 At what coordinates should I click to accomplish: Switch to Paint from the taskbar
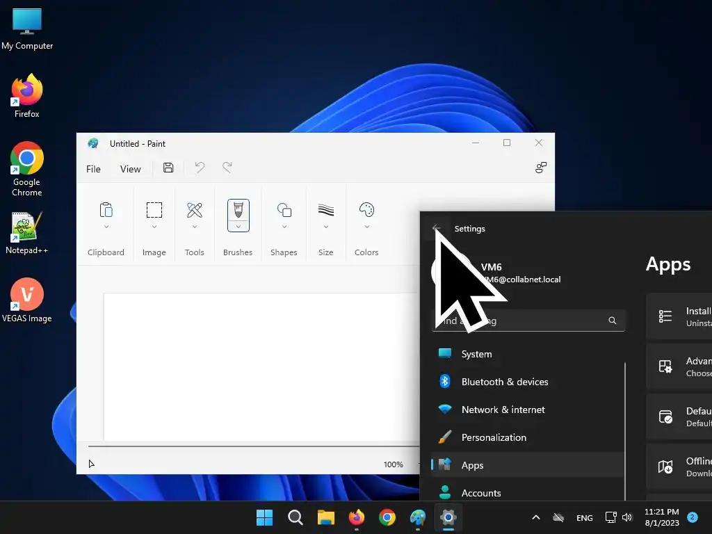[x=418, y=517]
